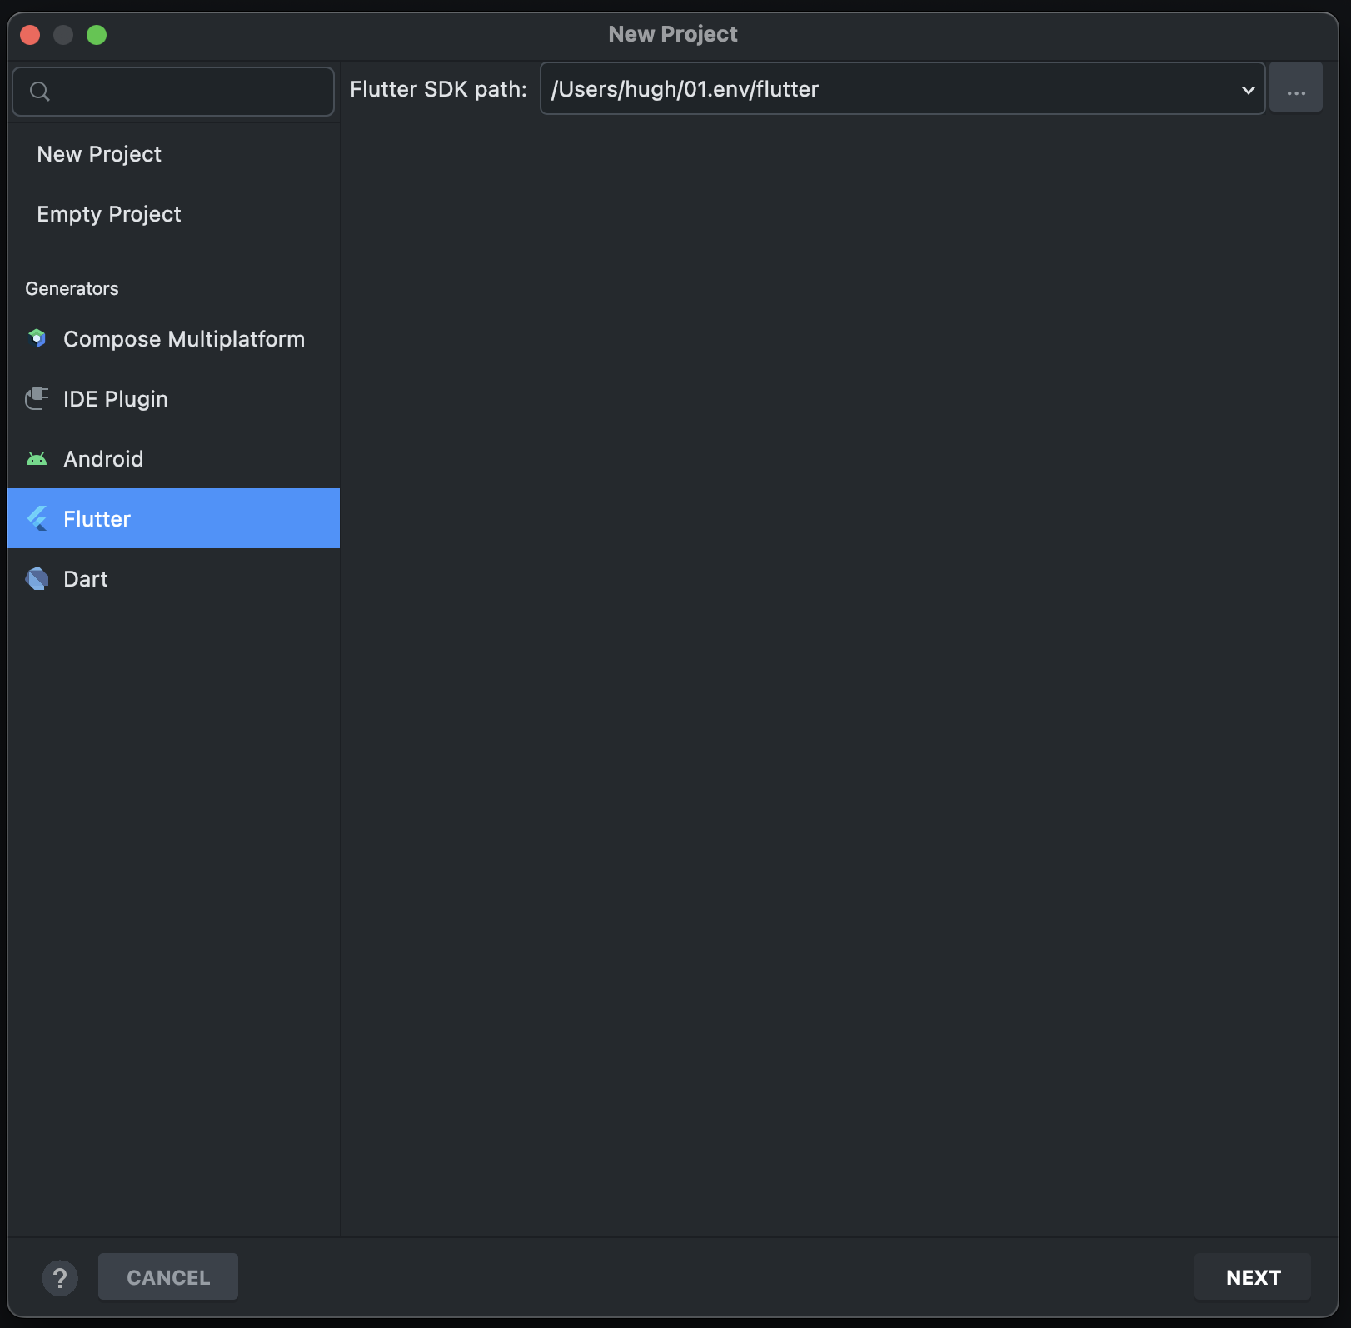
Task: Open help with the question mark button
Action: click(60, 1277)
